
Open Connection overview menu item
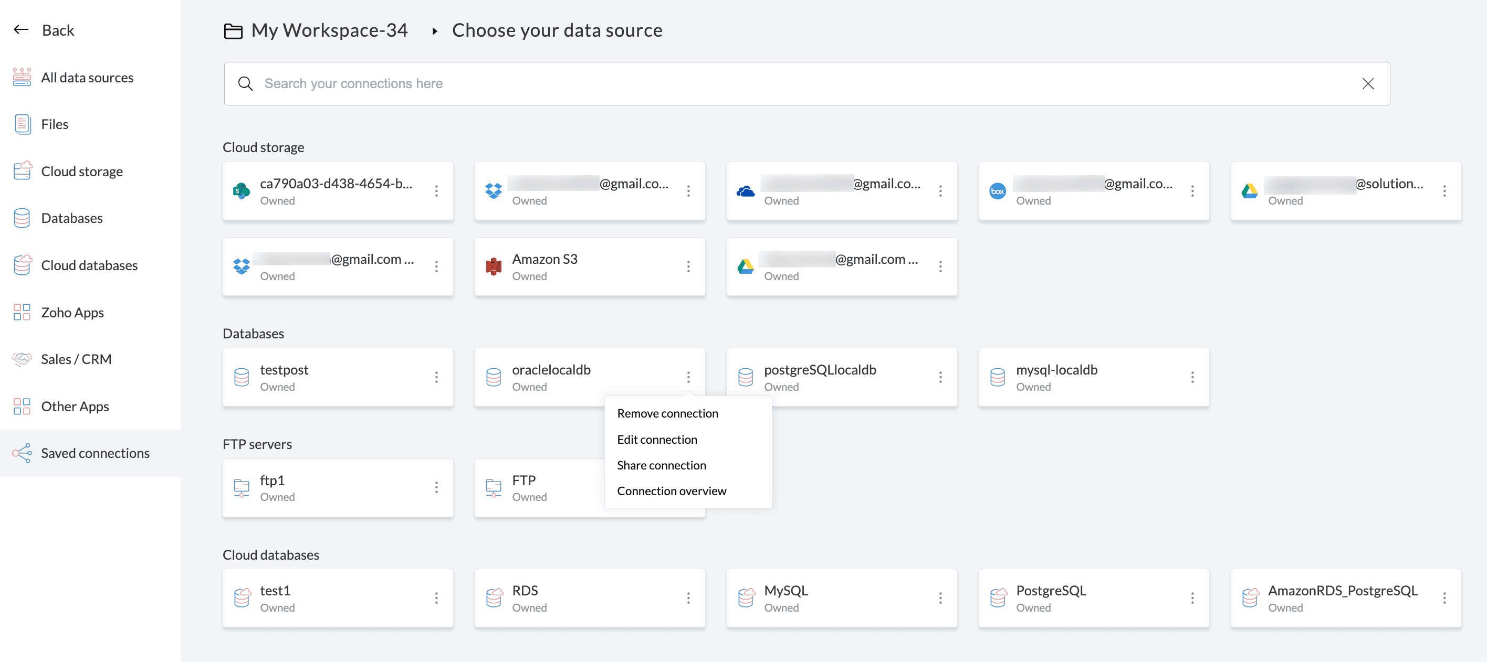[x=672, y=491]
